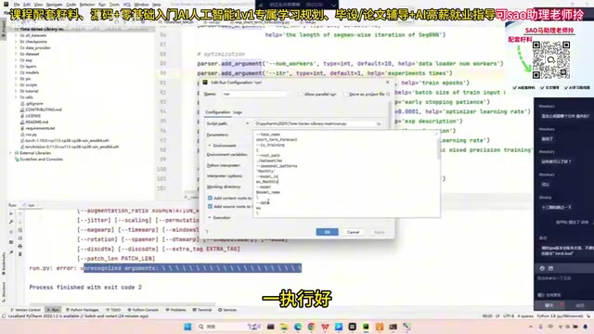This screenshot has height=334, width=594.
Task: Open Project tool window side tab
Action: pyautogui.click(x=4, y=29)
